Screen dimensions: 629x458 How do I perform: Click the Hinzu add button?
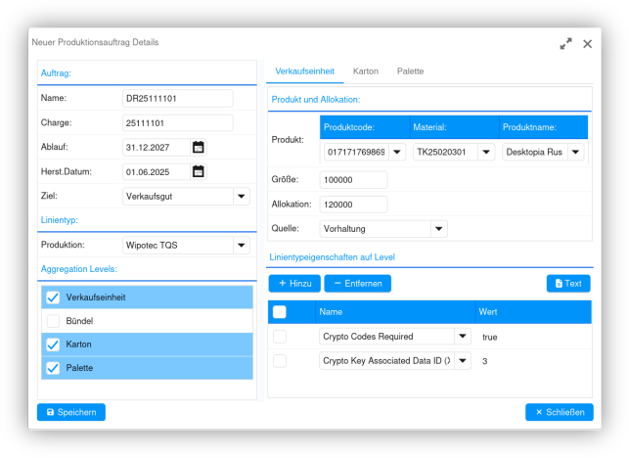(294, 283)
